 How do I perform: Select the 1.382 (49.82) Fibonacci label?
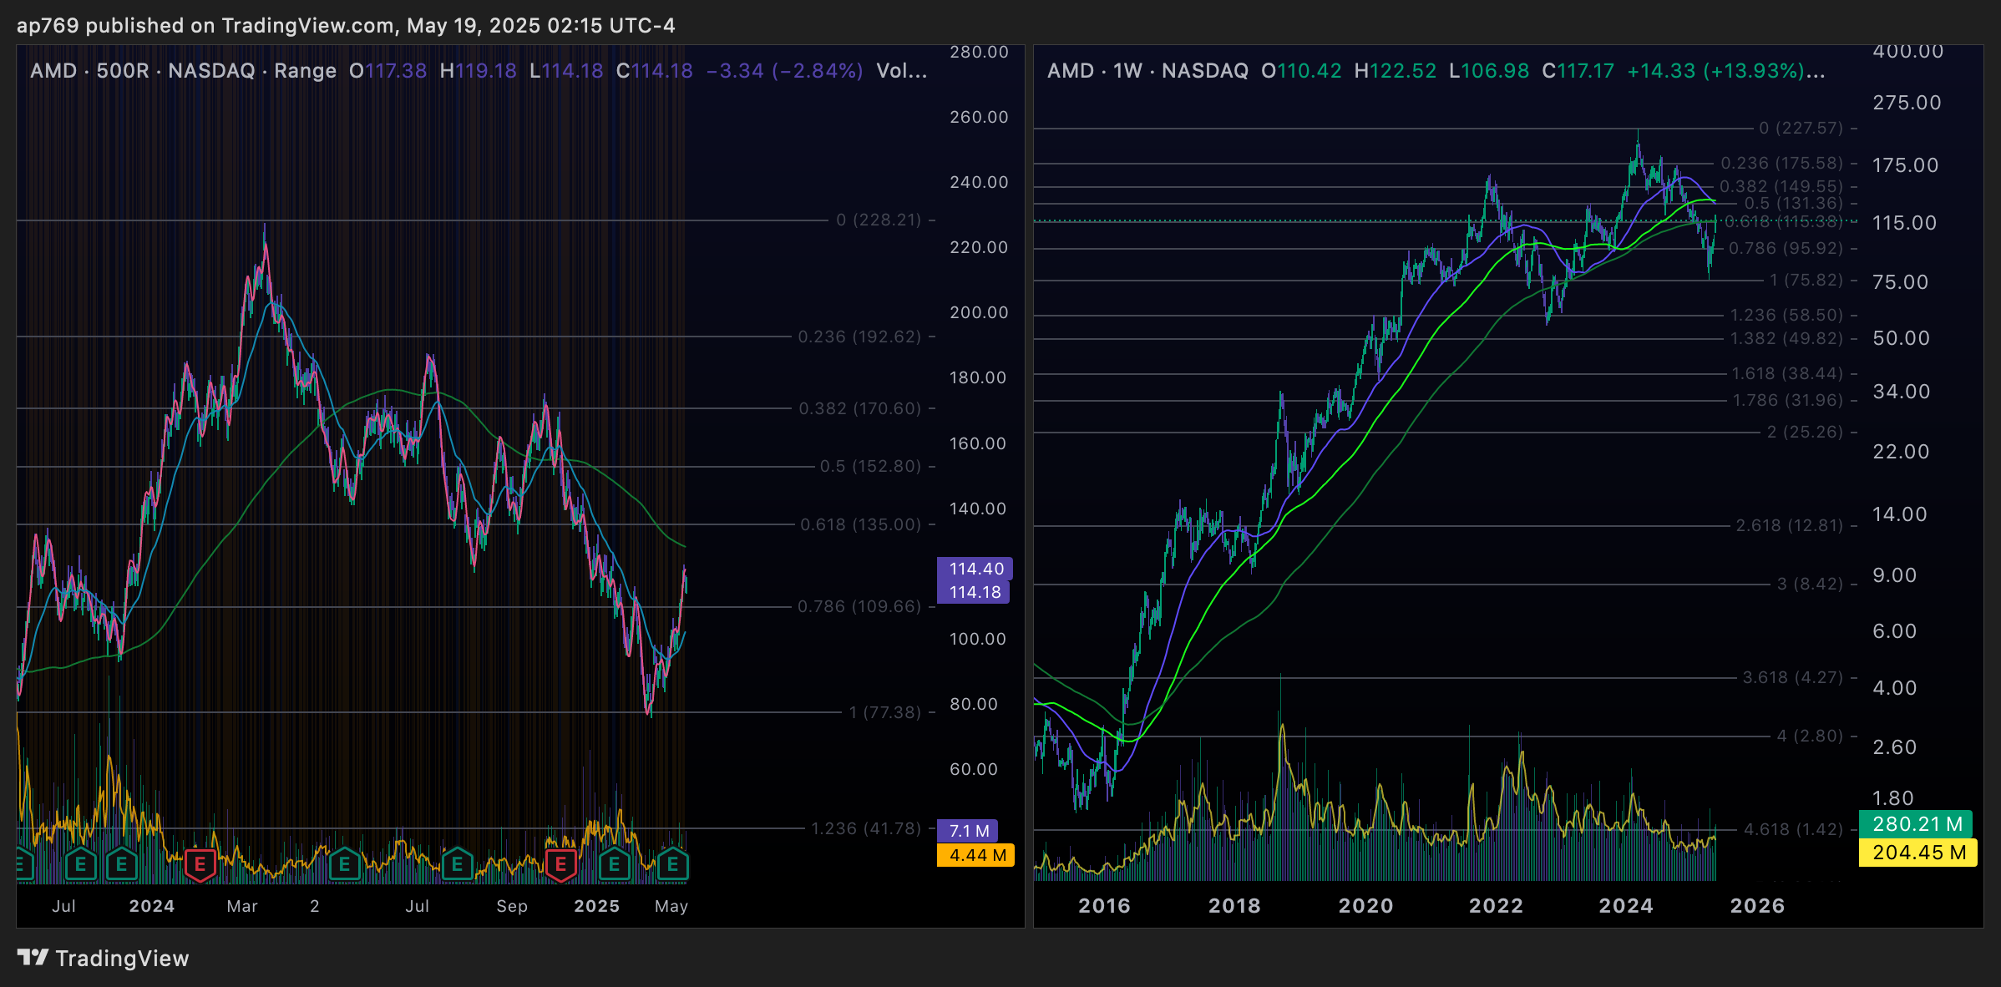click(1786, 338)
